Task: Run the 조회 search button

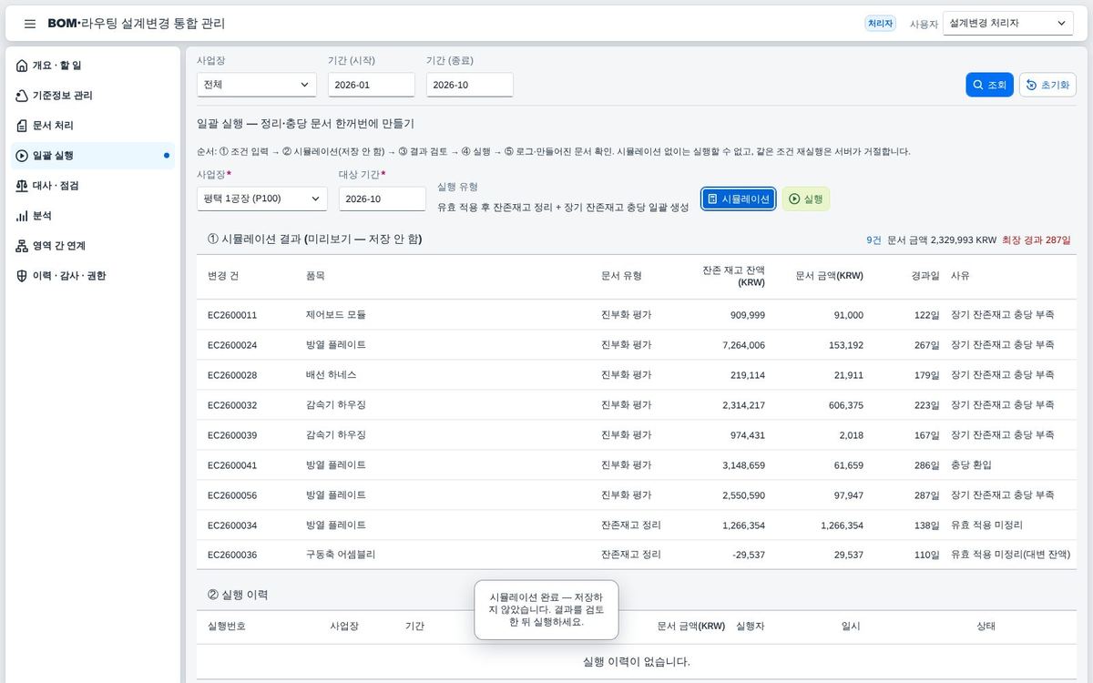Action: coord(989,85)
